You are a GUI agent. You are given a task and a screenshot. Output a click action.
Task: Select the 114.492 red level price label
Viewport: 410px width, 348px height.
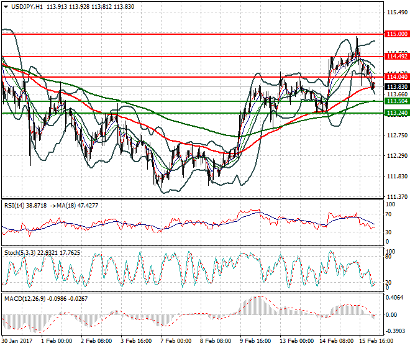click(397, 57)
